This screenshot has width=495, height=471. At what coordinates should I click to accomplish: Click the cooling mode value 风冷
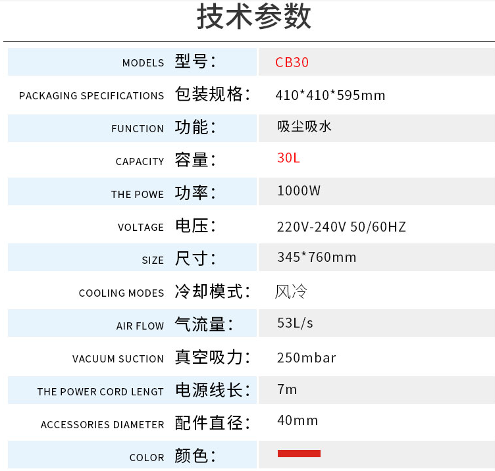291,291
